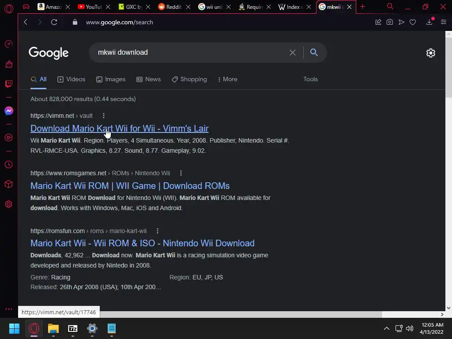Click the site security padlock icon
Screen dimensions: 452x339
click(x=75, y=22)
